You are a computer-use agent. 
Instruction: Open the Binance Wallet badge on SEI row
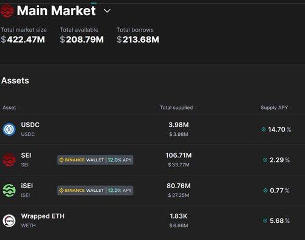[x=95, y=160]
